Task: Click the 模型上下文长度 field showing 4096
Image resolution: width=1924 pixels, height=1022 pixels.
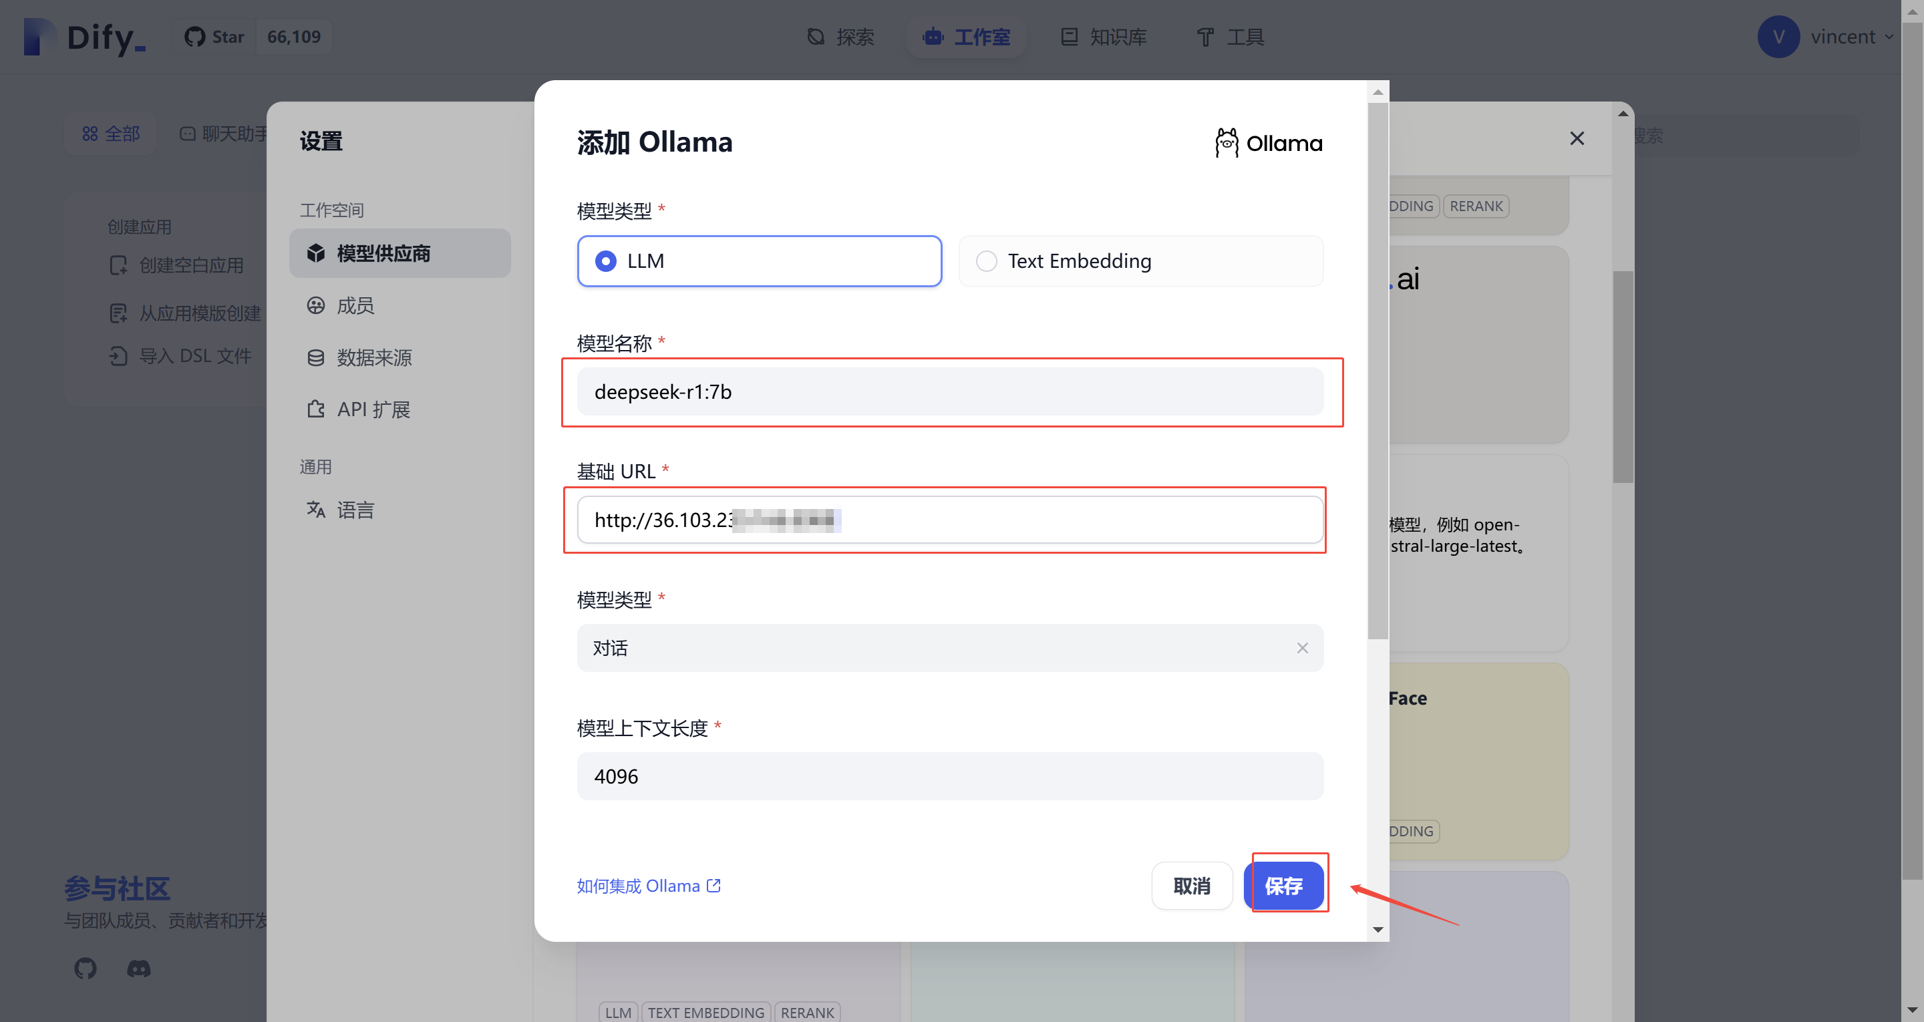Action: (x=950, y=776)
